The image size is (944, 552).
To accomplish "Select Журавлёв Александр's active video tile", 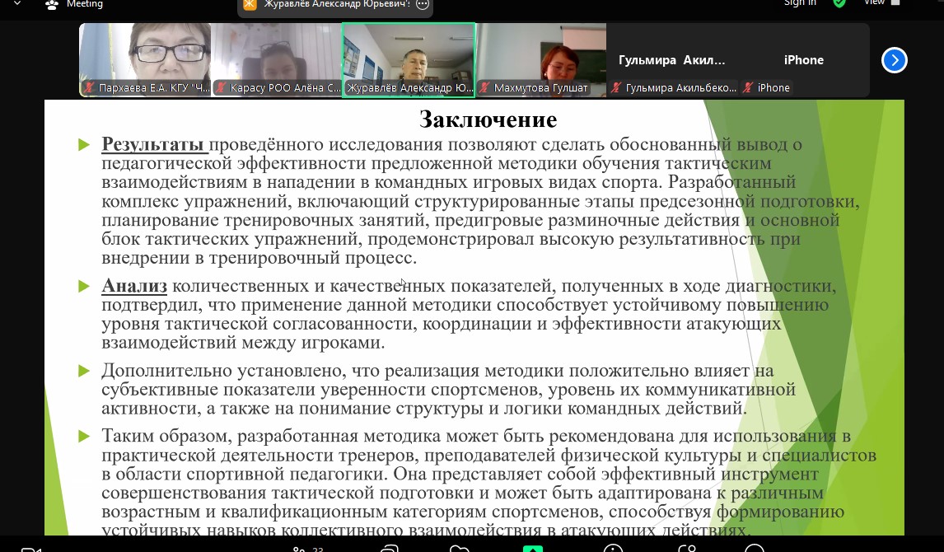I will click(409, 54).
